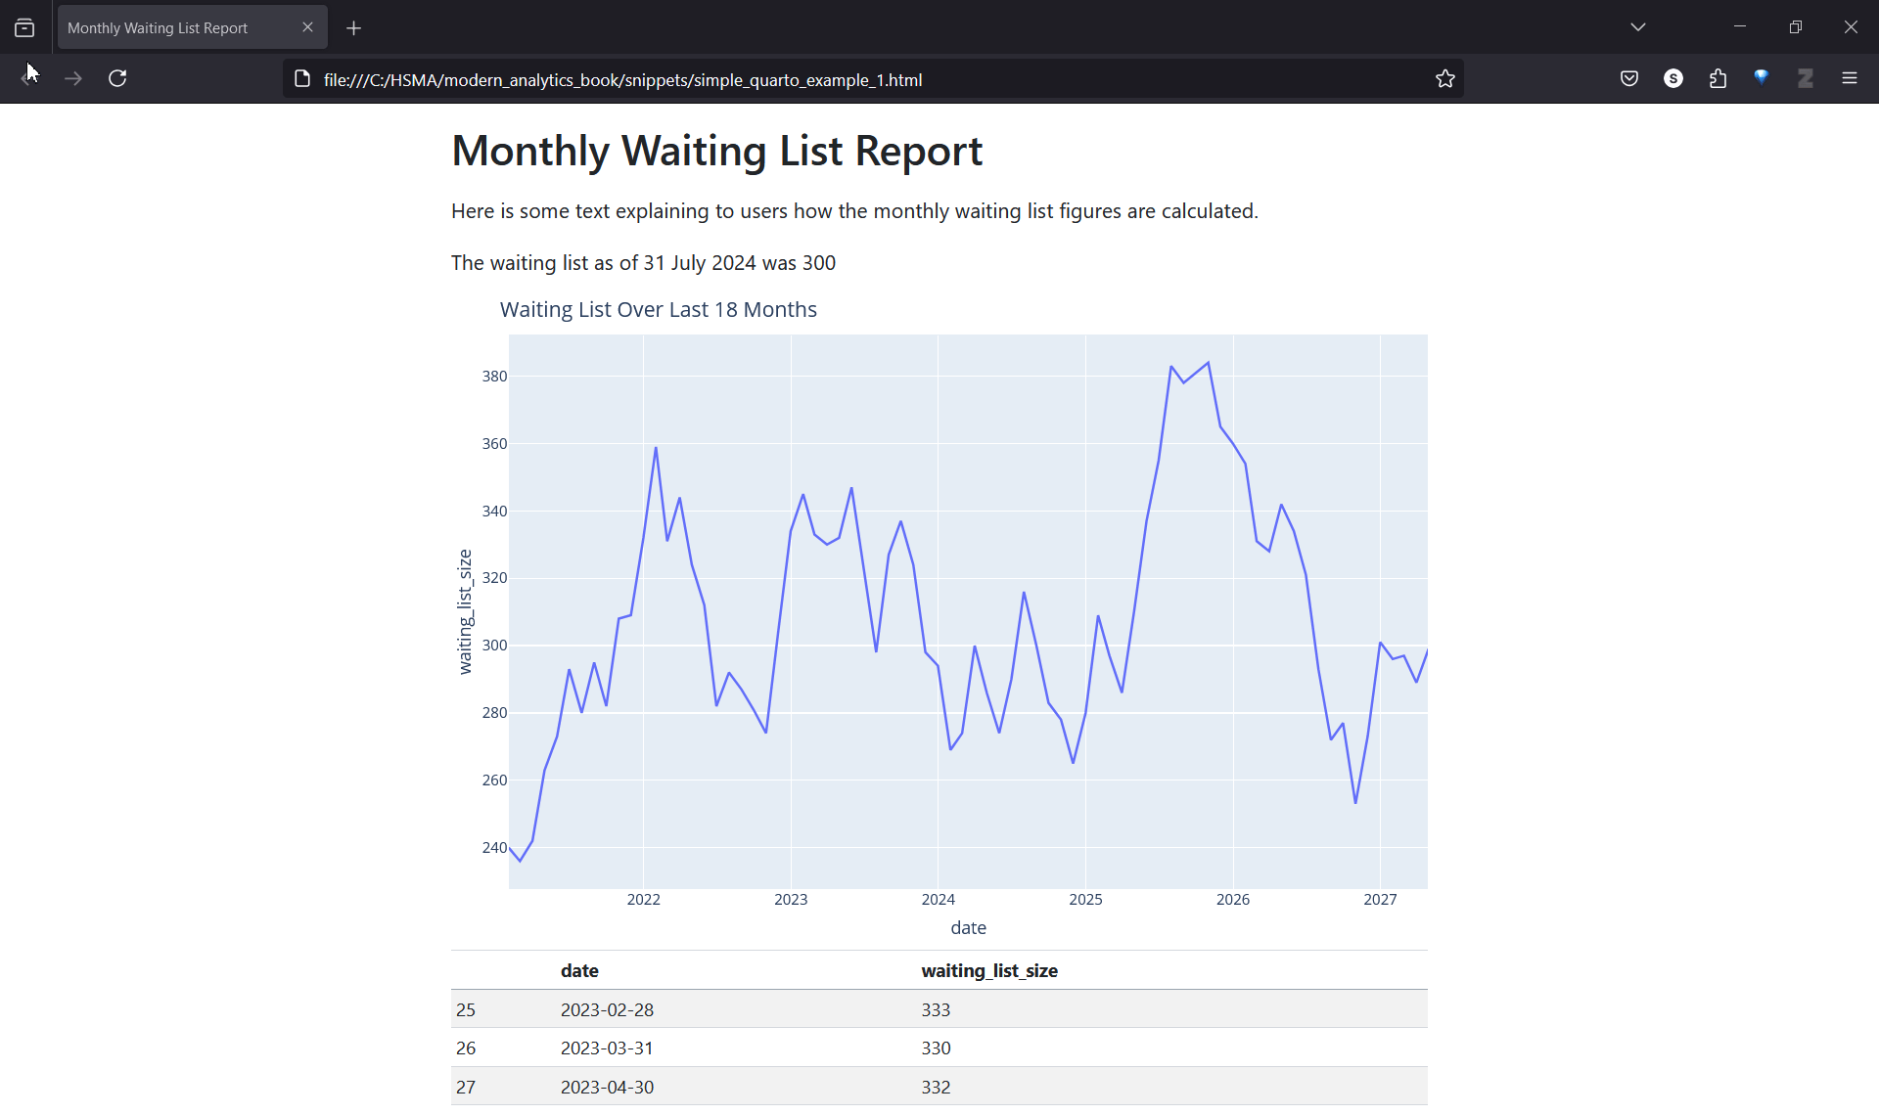Click the reload page icon
The image size is (1879, 1115).
(x=117, y=78)
